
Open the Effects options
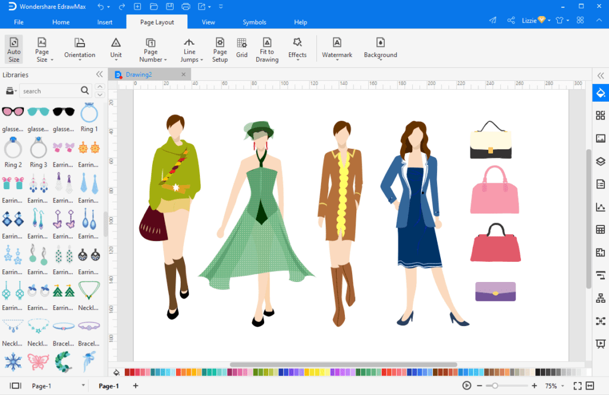[x=297, y=49]
